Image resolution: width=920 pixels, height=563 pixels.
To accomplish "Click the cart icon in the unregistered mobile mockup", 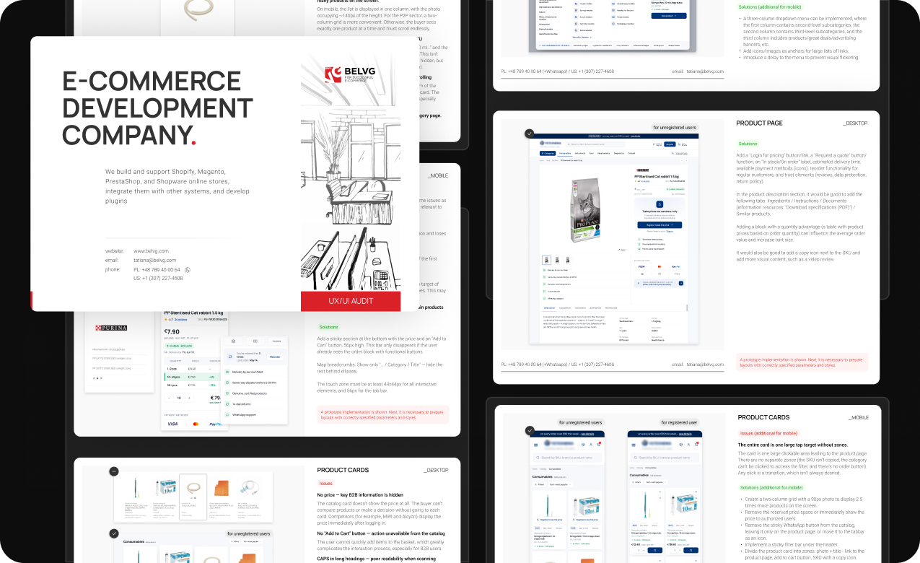I will coord(599,444).
